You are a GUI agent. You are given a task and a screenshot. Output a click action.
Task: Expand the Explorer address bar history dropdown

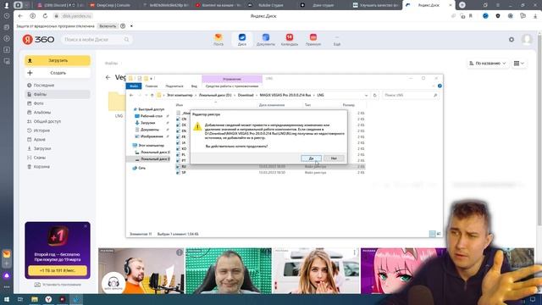pyautogui.click(x=366, y=95)
